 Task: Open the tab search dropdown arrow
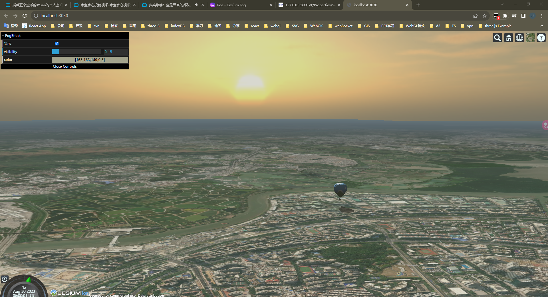pyautogui.click(x=502, y=4)
